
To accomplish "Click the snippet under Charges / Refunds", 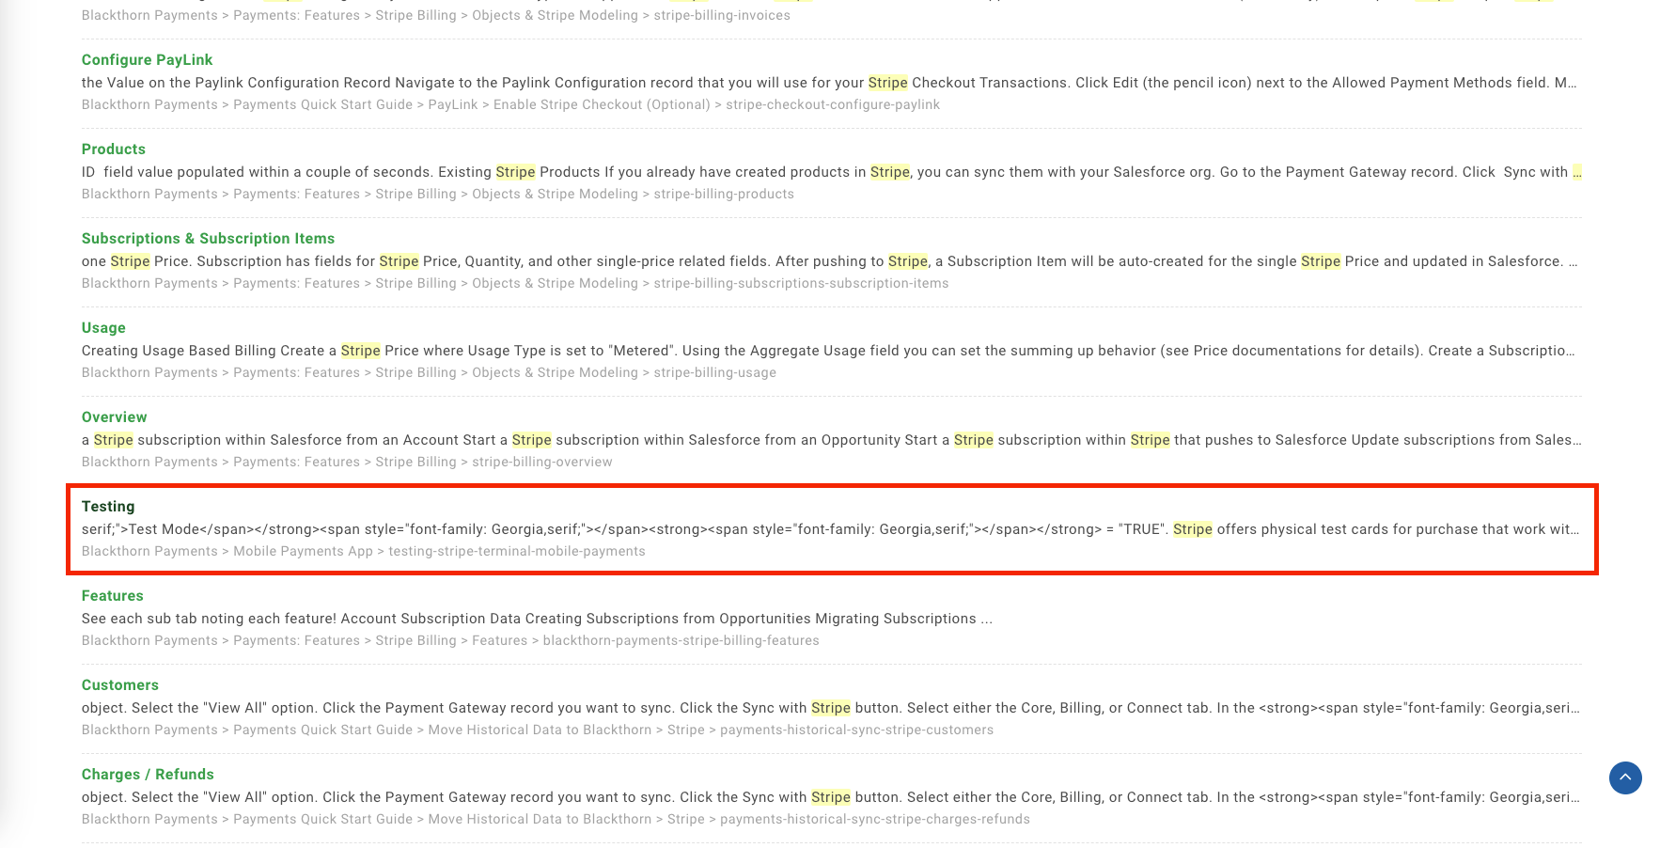I will tap(831, 797).
